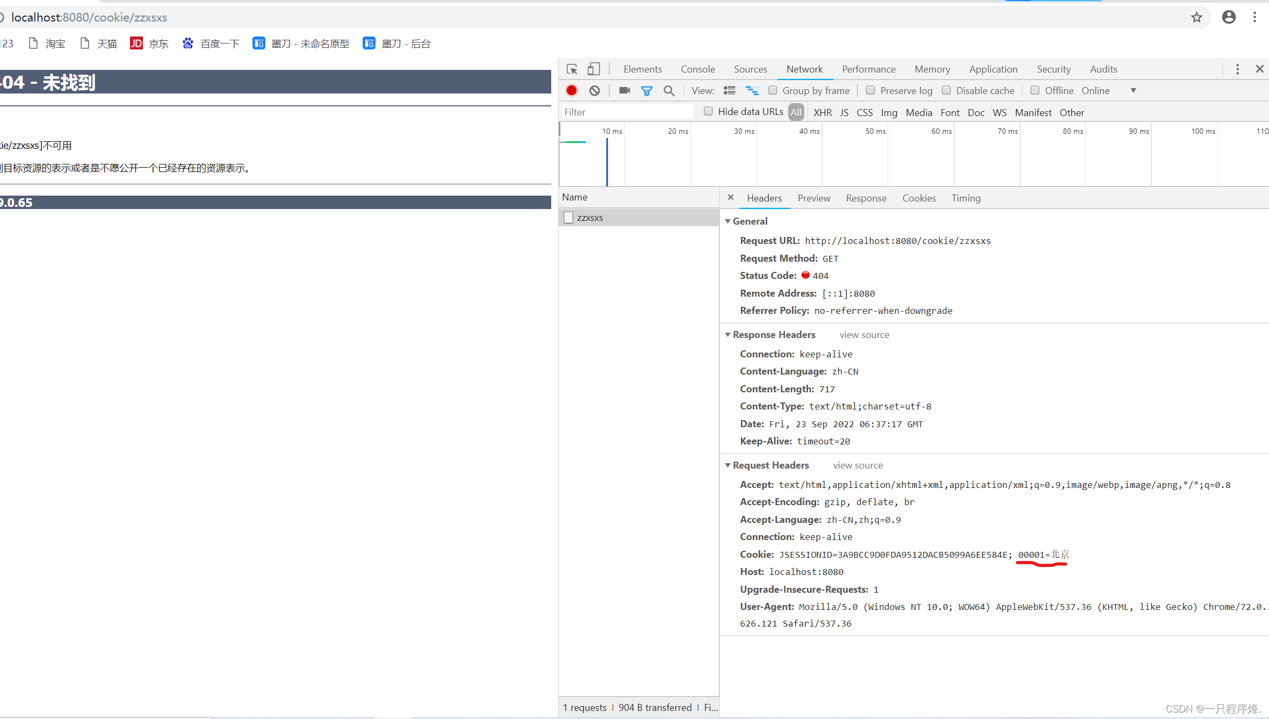Select the XHR filter type

(x=822, y=112)
